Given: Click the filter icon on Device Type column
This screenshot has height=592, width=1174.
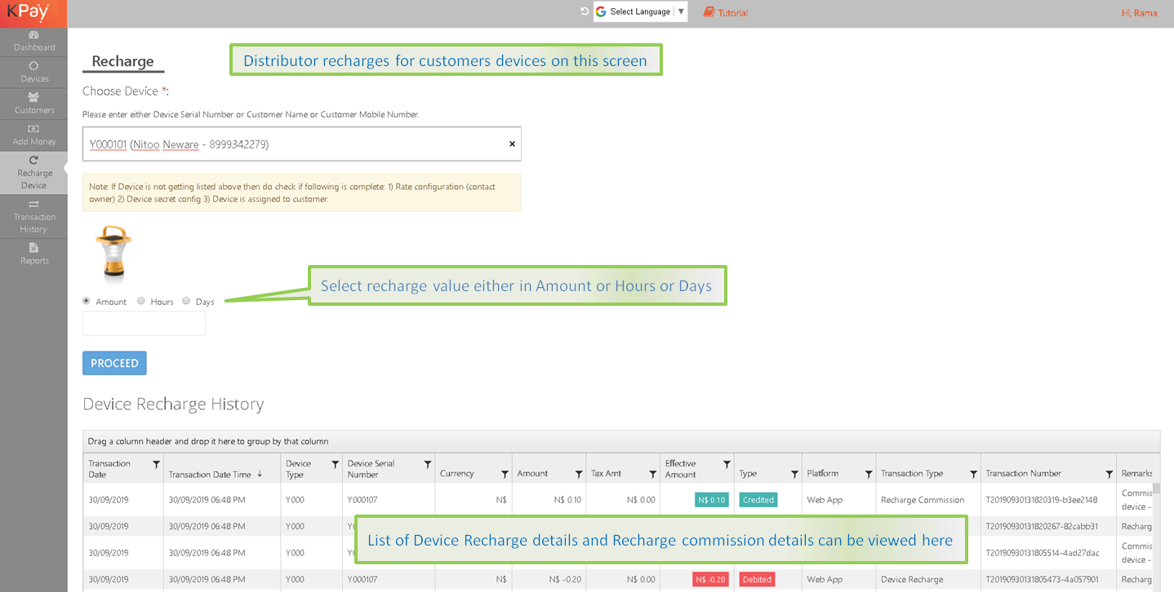Looking at the screenshot, I should coord(335,465).
